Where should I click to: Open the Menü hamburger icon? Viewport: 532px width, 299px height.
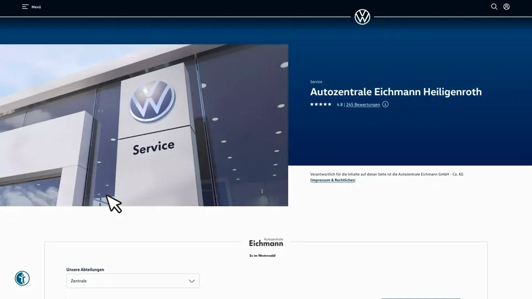click(x=25, y=7)
